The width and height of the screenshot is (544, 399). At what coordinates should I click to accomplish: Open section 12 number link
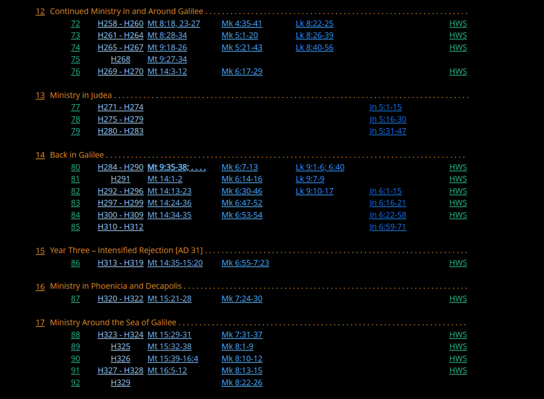pos(40,12)
